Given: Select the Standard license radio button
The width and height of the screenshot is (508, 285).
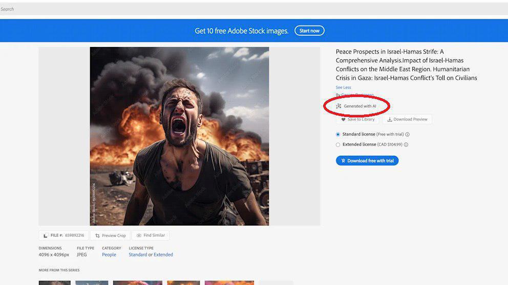Looking at the screenshot, I should pyautogui.click(x=338, y=134).
